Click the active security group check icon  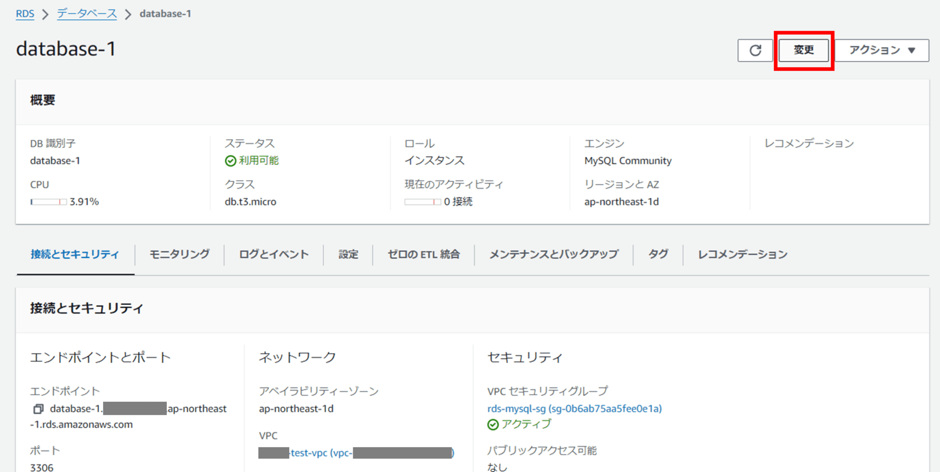click(493, 425)
